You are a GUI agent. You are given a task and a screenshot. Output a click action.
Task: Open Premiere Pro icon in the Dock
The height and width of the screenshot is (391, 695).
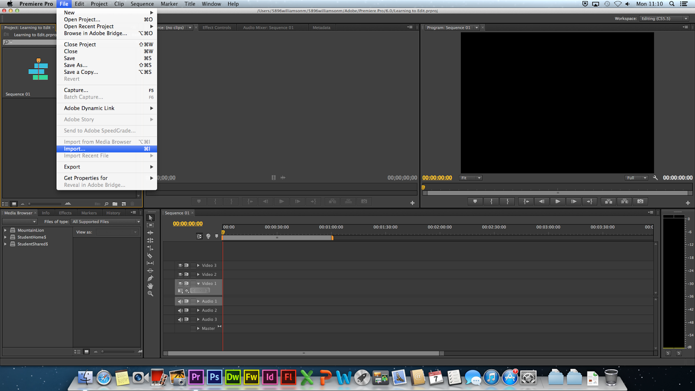click(195, 377)
